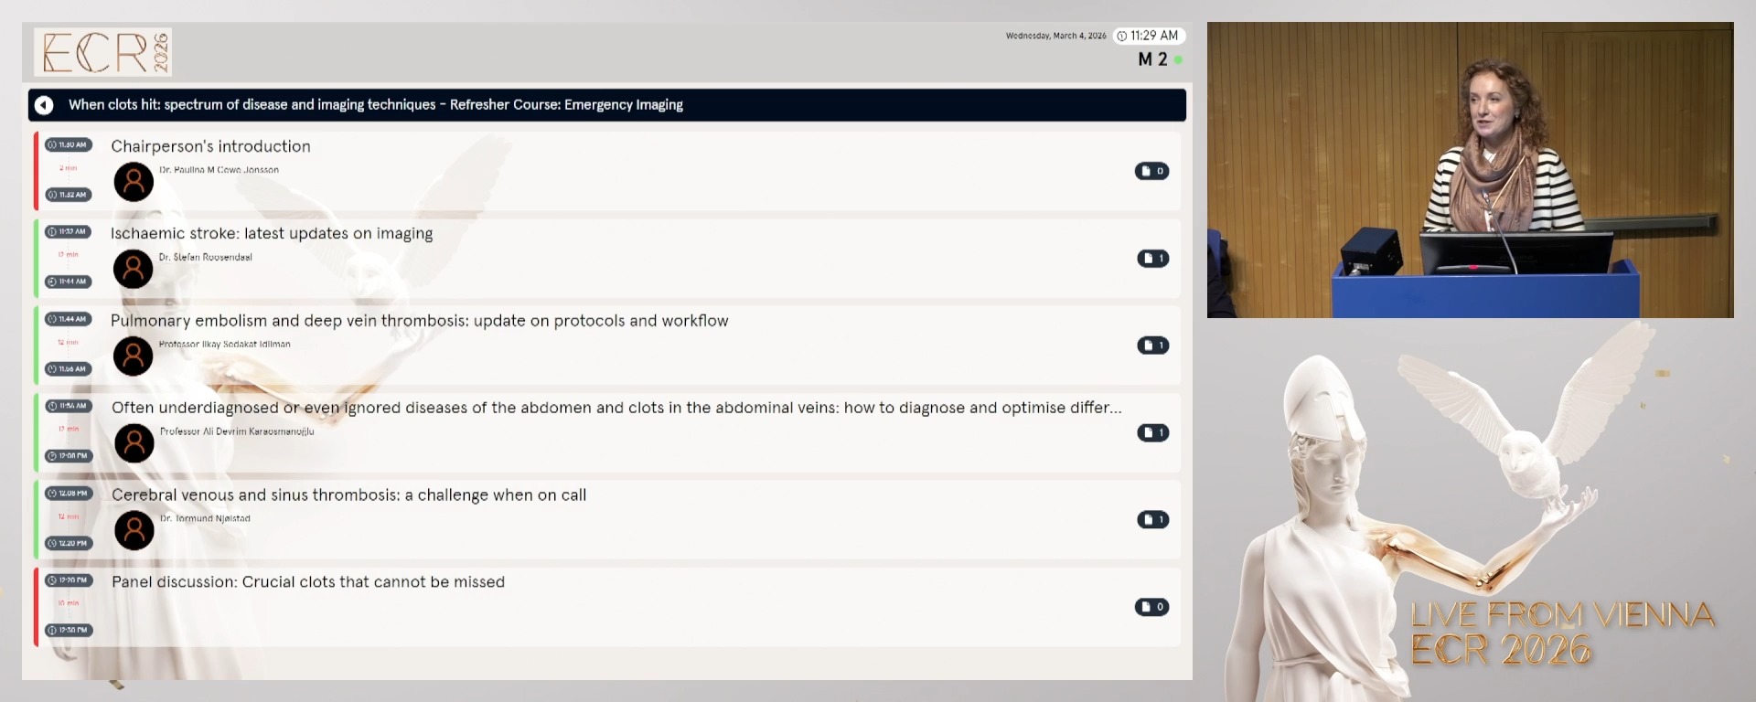Screen dimensions: 1756x702
Task: Open ECR 2026 logo home
Action: [x=103, y=52]
